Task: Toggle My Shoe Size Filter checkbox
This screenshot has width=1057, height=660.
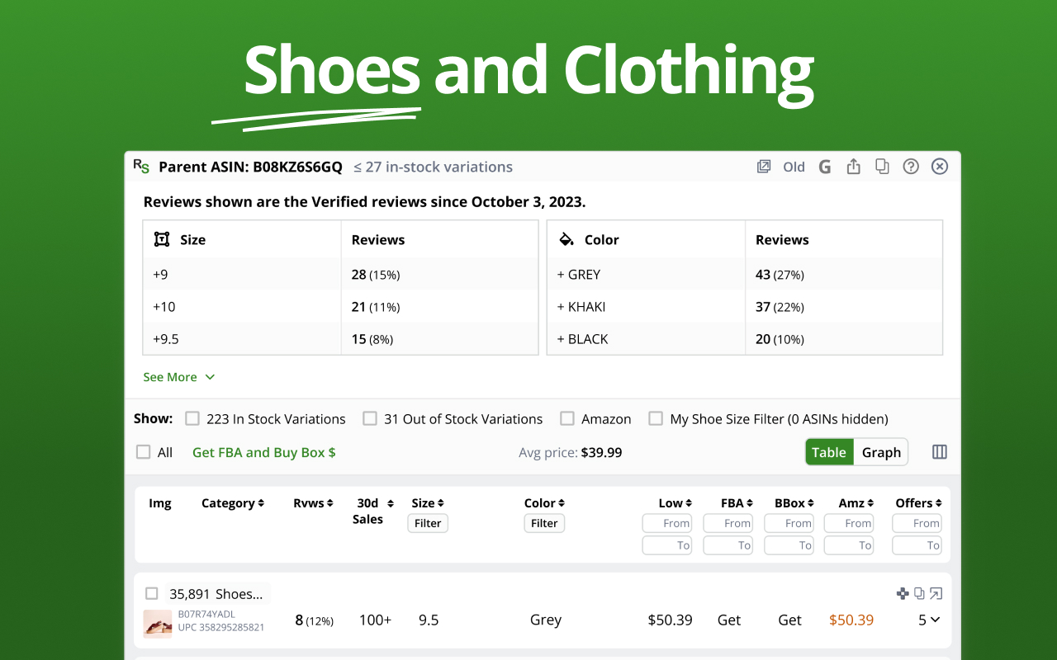Action: point(656,418)
